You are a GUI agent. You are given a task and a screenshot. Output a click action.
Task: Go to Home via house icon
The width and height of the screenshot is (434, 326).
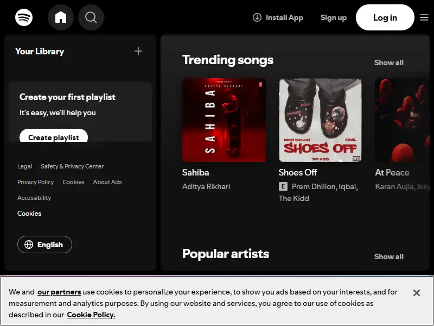(61, 17)
